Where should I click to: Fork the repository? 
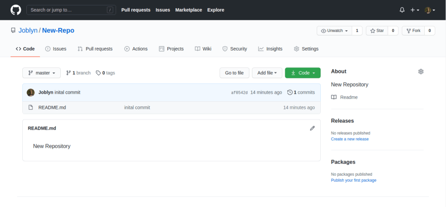click(413, 31)
